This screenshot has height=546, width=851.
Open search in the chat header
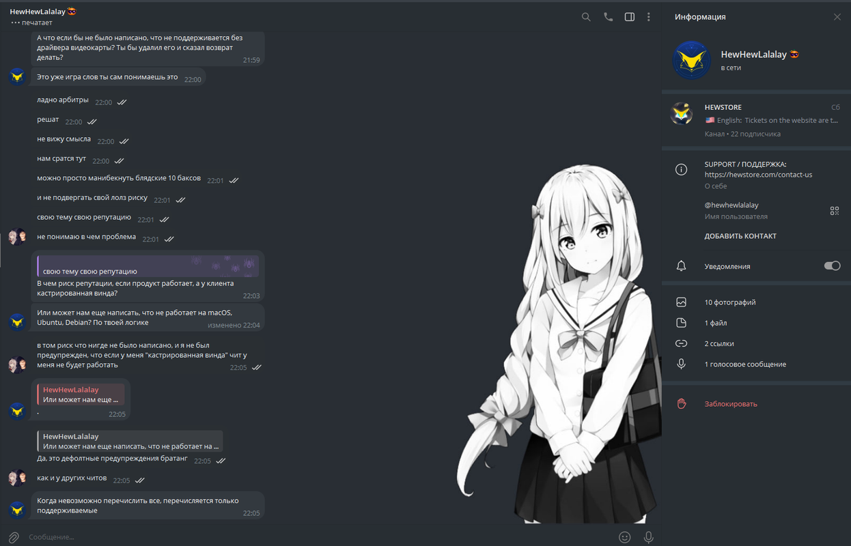pos(586,17)
